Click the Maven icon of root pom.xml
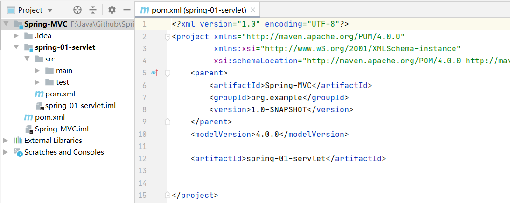Screen dimensions: 510x203 click(28, 117)
